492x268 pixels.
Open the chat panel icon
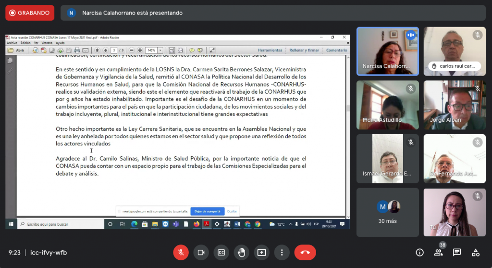click(457, 252)
